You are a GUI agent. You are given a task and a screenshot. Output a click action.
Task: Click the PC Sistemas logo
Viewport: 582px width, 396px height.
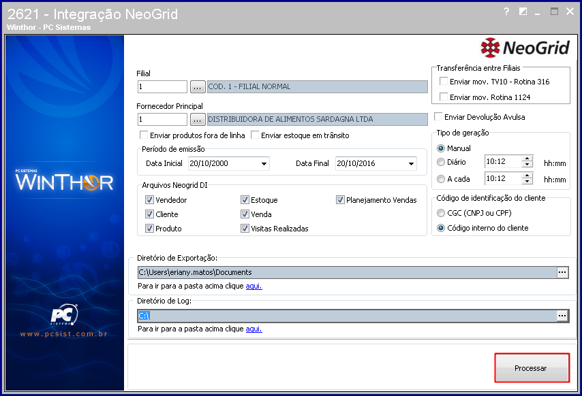pyautogui.click(x=64, y=314)
